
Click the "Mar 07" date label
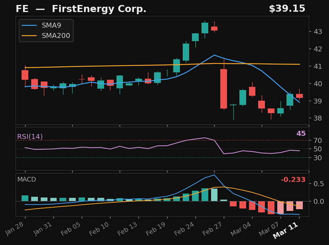click(269, 229)
